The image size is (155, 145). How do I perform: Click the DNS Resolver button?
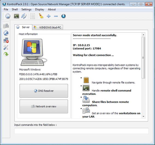click(x=44, y=91)
